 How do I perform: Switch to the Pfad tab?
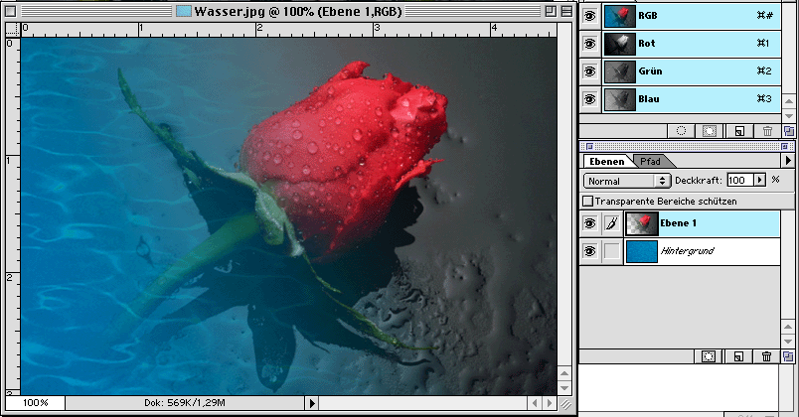[x=650, y=161]
